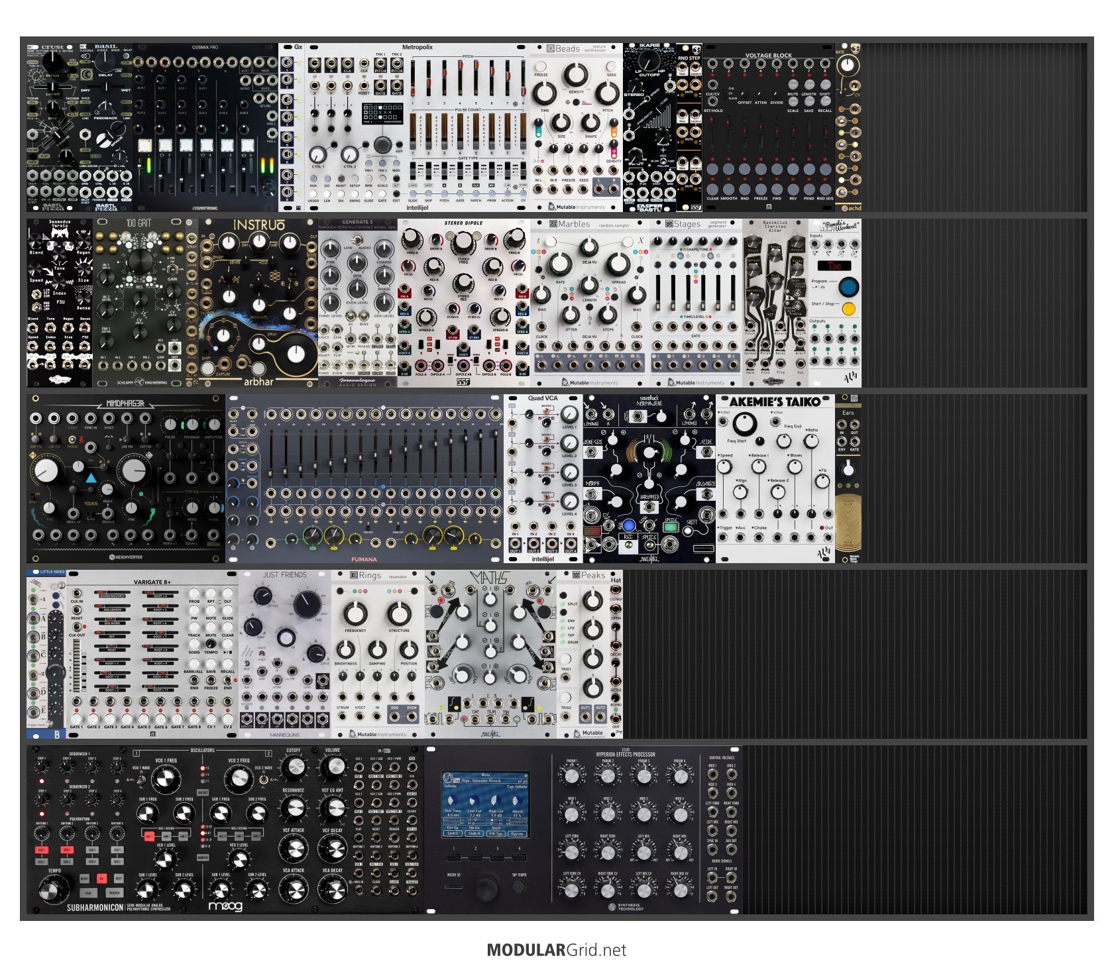Click Mindphaser's blue triangle button
The height and width of the screenshot is (964, 1114).
pos(91,478)
